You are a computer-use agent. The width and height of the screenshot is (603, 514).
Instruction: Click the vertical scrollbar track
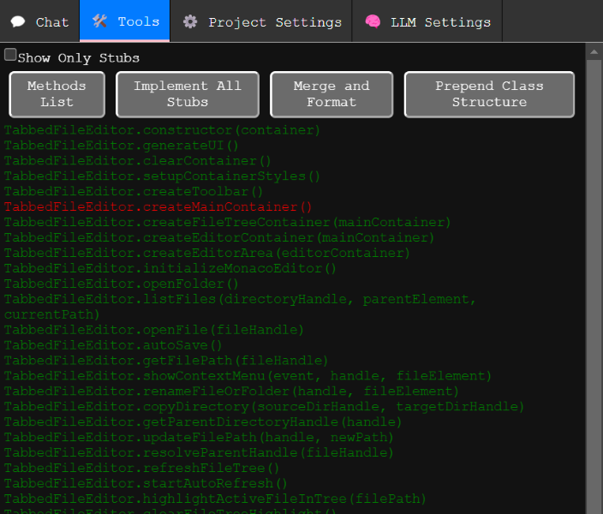point(594,287)
